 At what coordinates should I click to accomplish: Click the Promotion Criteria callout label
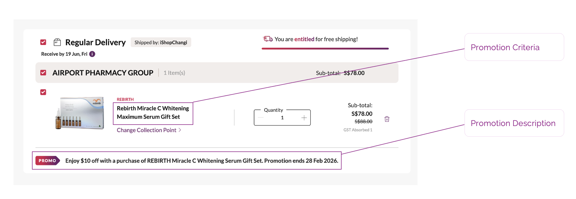pyautogui.click(x=505, y=47)
